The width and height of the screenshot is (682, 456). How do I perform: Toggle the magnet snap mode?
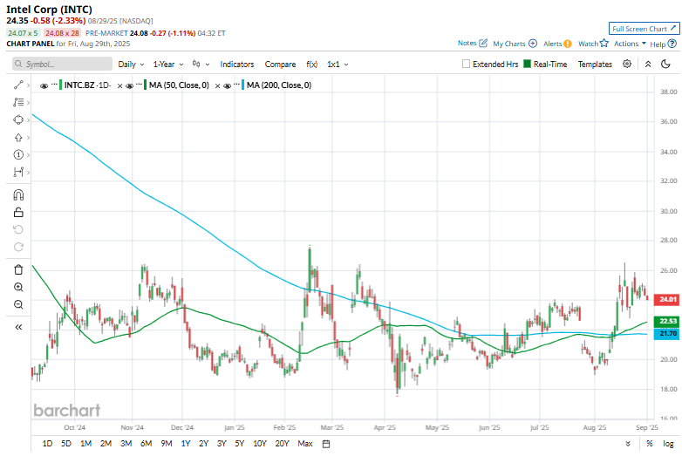point(18,194)
